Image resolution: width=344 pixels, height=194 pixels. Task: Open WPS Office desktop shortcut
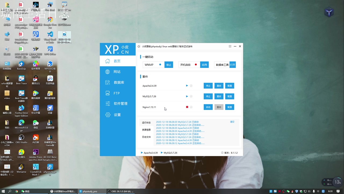50,50
